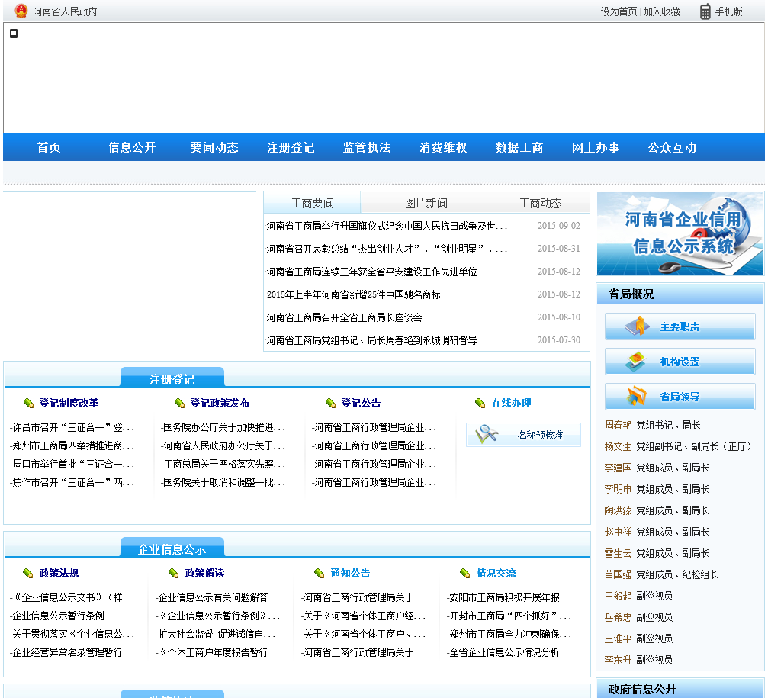Open article 工商总局关于严格落实先照
Screen dimensions: 768x698
pos(223,464)
